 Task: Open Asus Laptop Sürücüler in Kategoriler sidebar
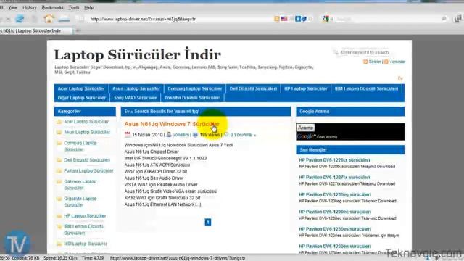87,132
